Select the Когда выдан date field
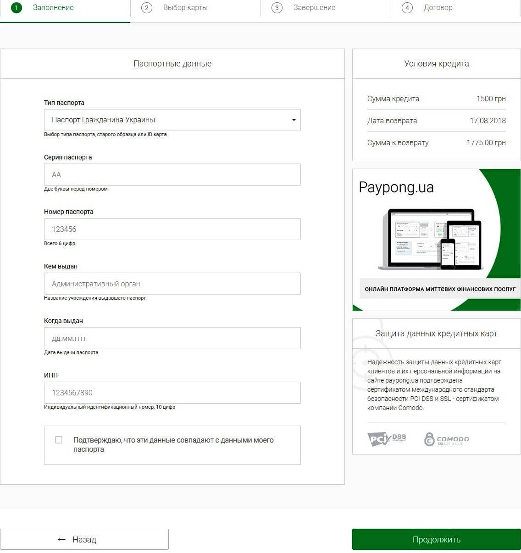Screen dimensions: 521x553 coord(172,338)
